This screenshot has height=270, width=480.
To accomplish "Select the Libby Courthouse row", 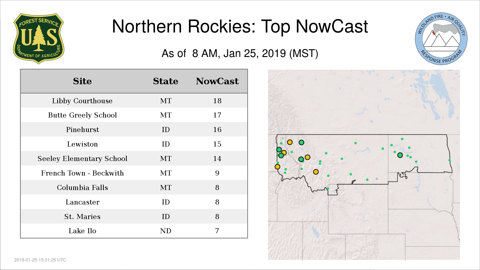I will [82, 101].
